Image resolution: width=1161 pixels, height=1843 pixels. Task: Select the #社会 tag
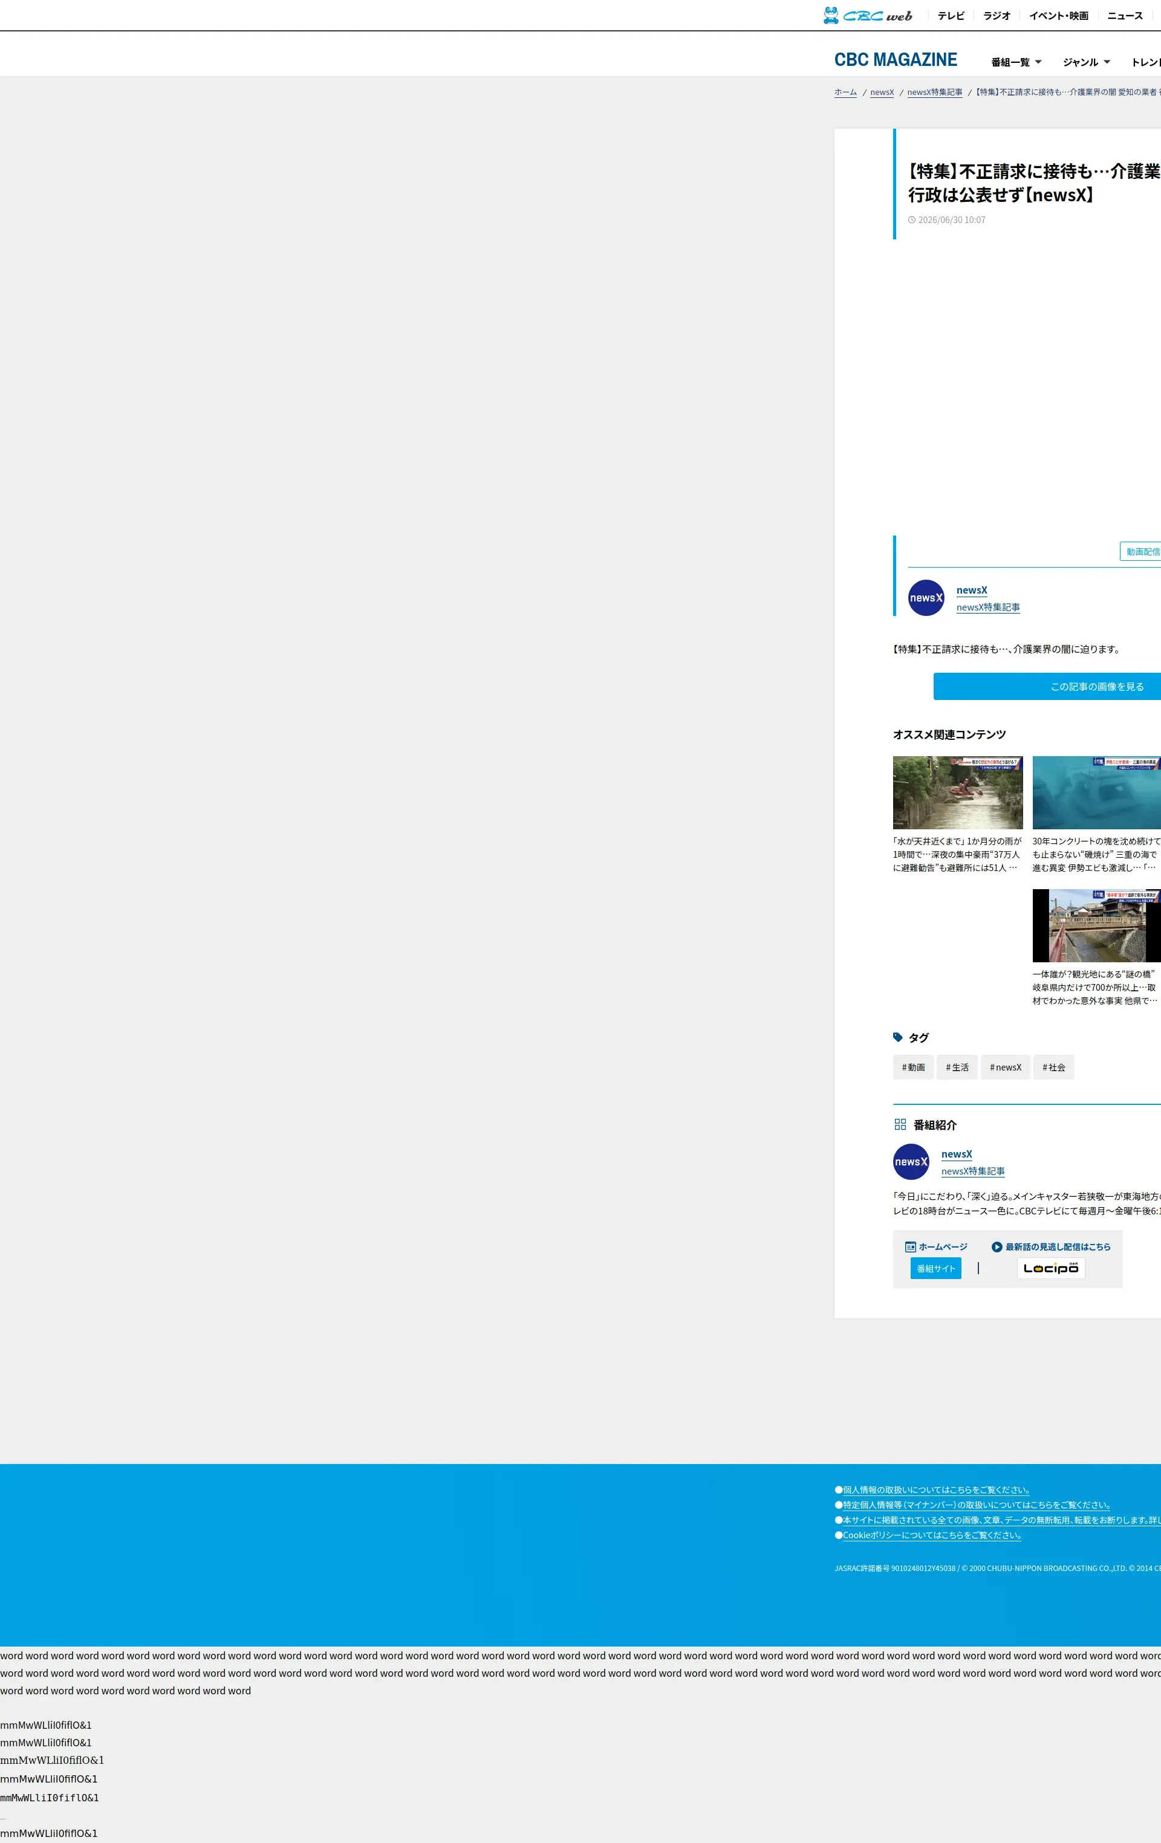tap(1054, 1067)
